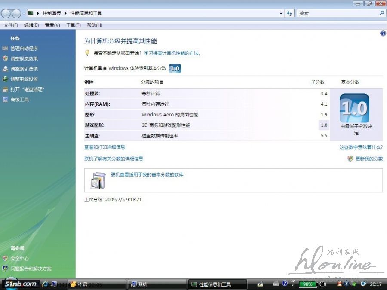Click the help question mark icon
The height and width of the screenshot is (290, 387).
tap(383, 33)
